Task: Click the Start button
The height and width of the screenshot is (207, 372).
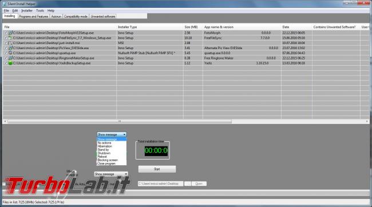Action: [157, 169]
